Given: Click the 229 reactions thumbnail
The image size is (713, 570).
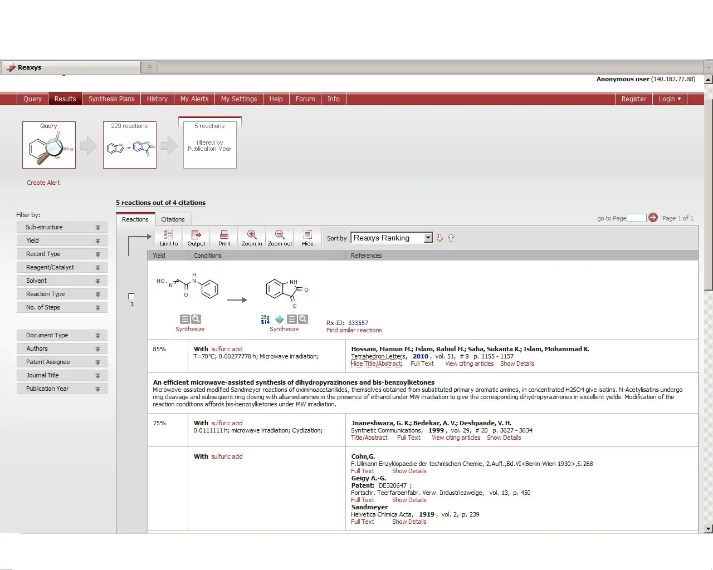Looking at the screenshot, I should [x=129, y=145].
